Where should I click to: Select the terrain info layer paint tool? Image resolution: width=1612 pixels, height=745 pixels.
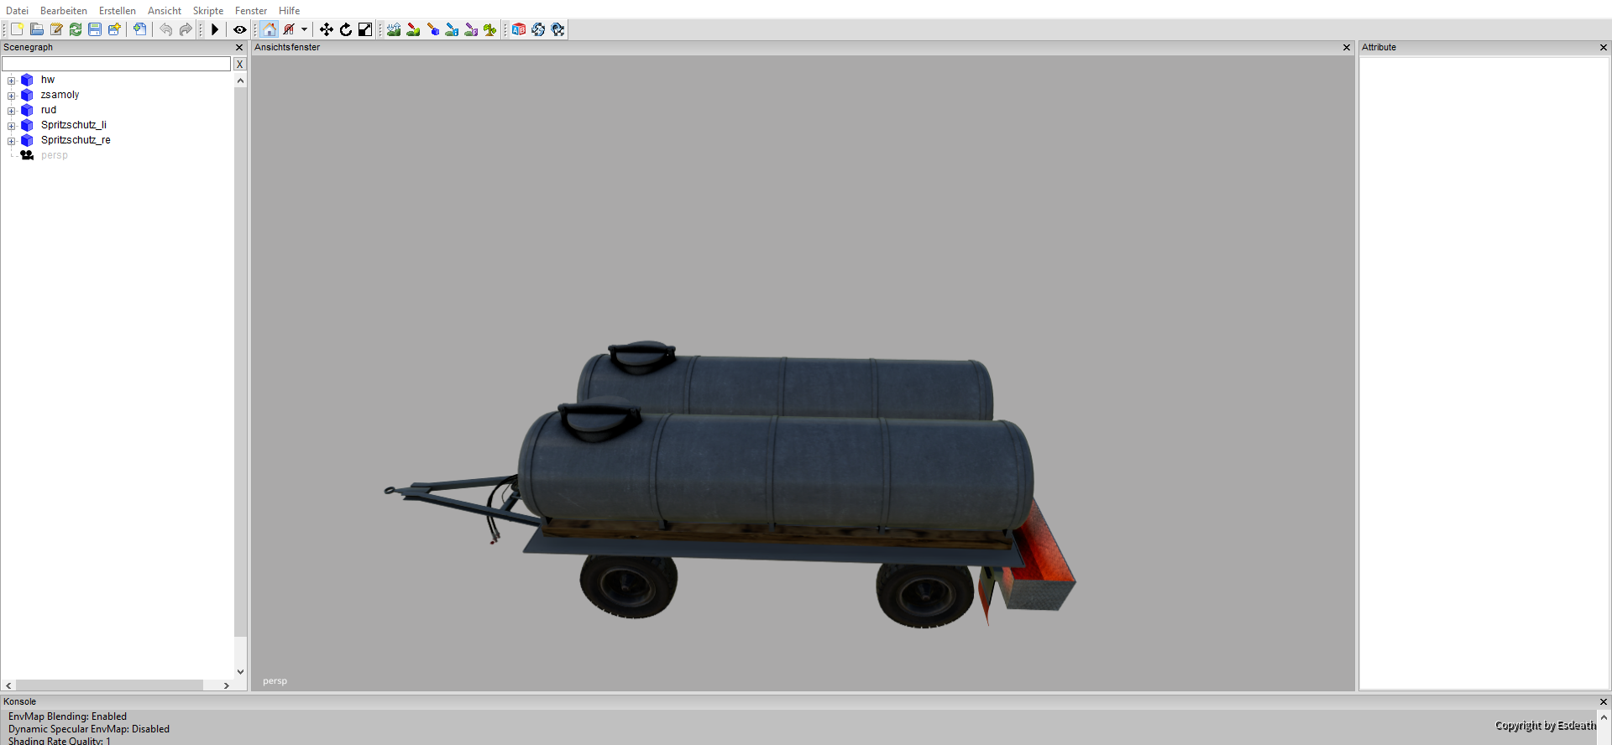click(x=452, y=29)
